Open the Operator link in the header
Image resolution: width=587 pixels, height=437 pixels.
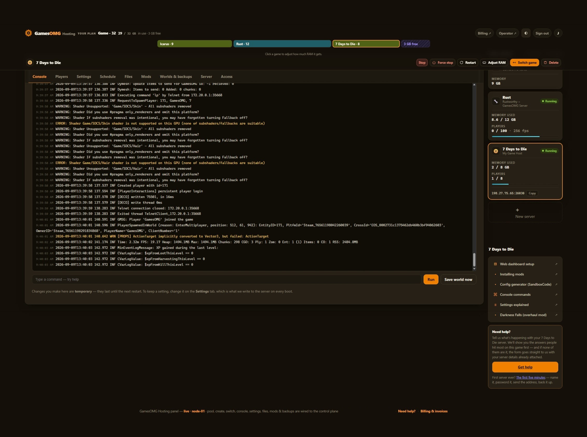click(x=507, y=33)
